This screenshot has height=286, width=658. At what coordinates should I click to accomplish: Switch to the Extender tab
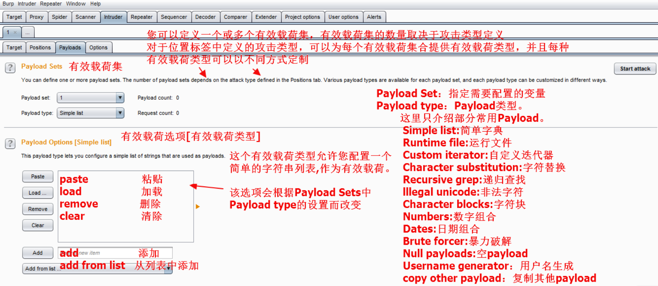tap(266, 17)
